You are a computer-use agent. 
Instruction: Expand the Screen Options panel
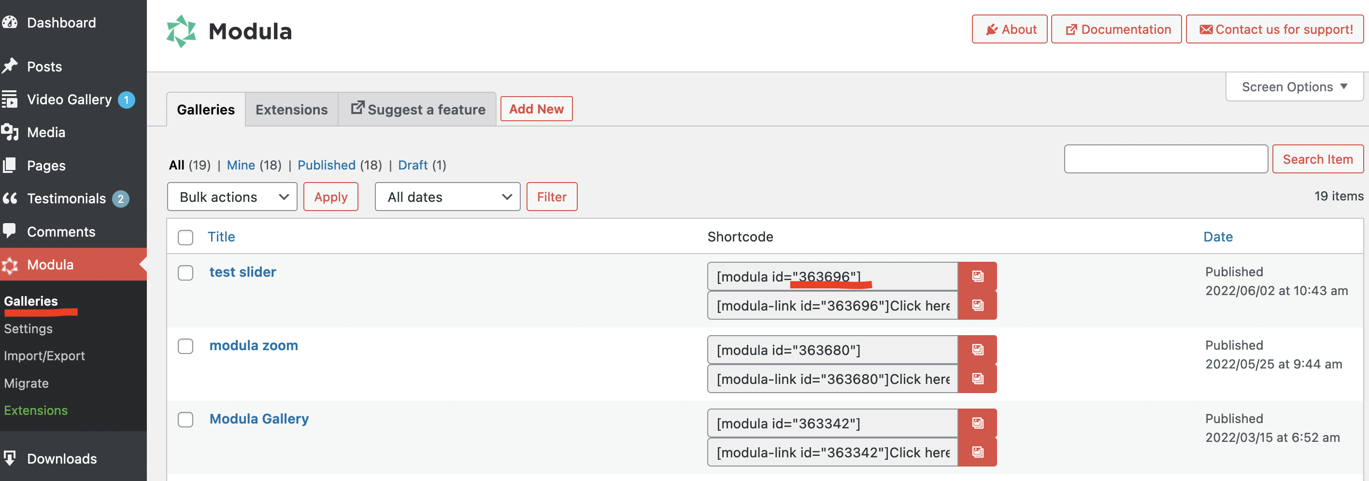[1294, 86]
